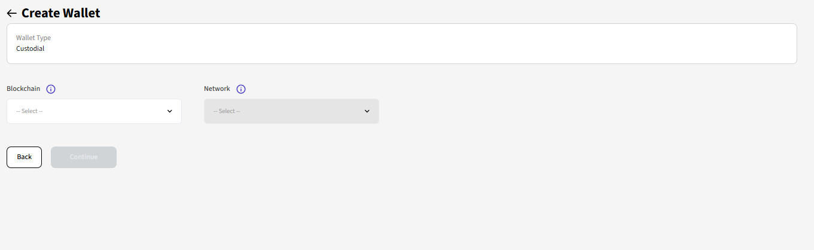This screenshot has width=814, height=250.
Task: Click the Continue button
Action: tap(84, 157)
